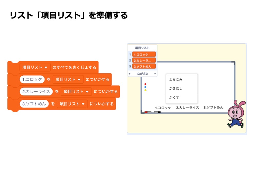The height and width of the screenshot is (178, 257).
Task: Click the red dot on the whiteboard
Action: click(x=145, y=84)
